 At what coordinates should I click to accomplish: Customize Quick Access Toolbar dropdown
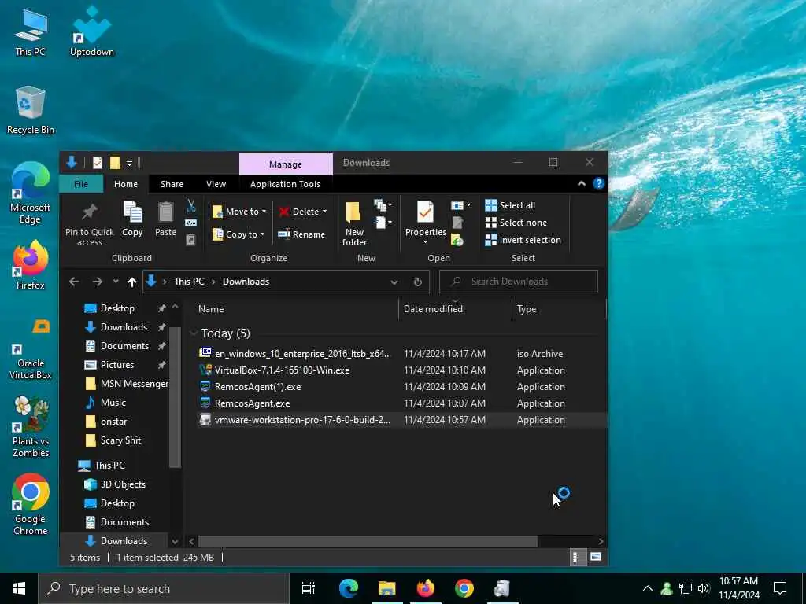click(x=130, y=164)
